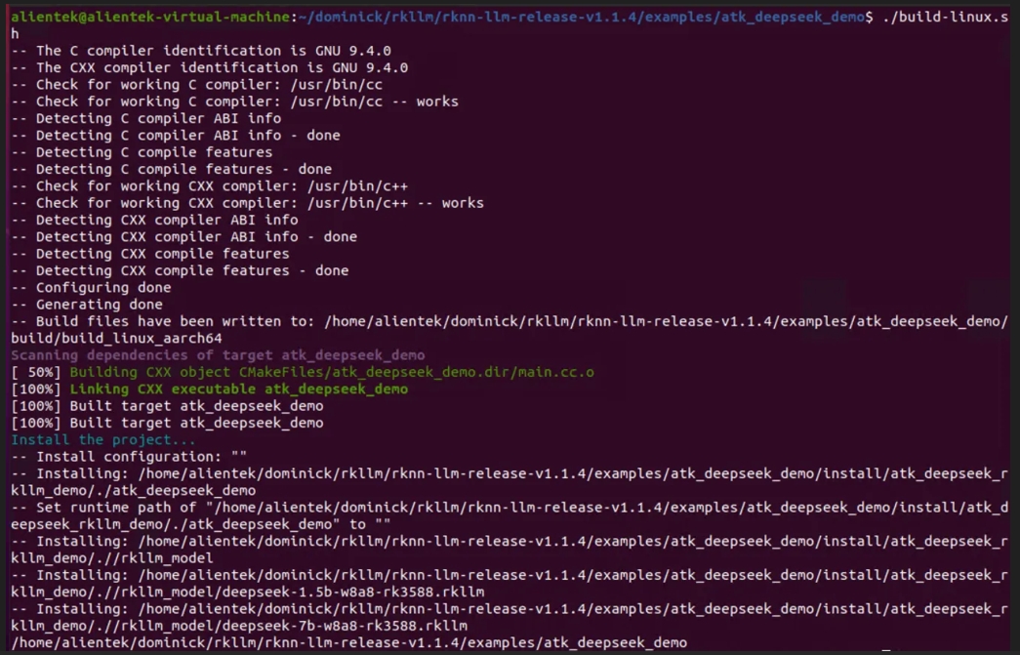Click the line 'The C compiler identification is GNU 9.4.0'

201,51
